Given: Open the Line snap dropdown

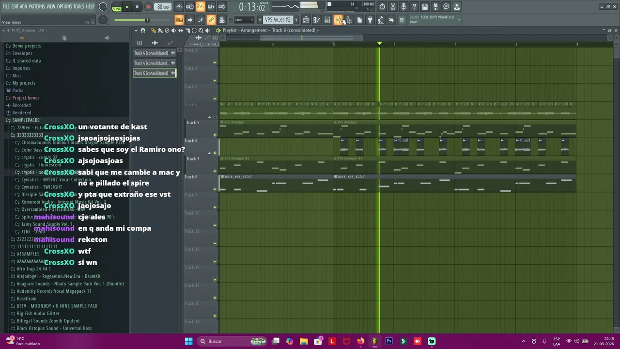Looking at the screenshot, I should pyautogui.click(x=244, y=20).
